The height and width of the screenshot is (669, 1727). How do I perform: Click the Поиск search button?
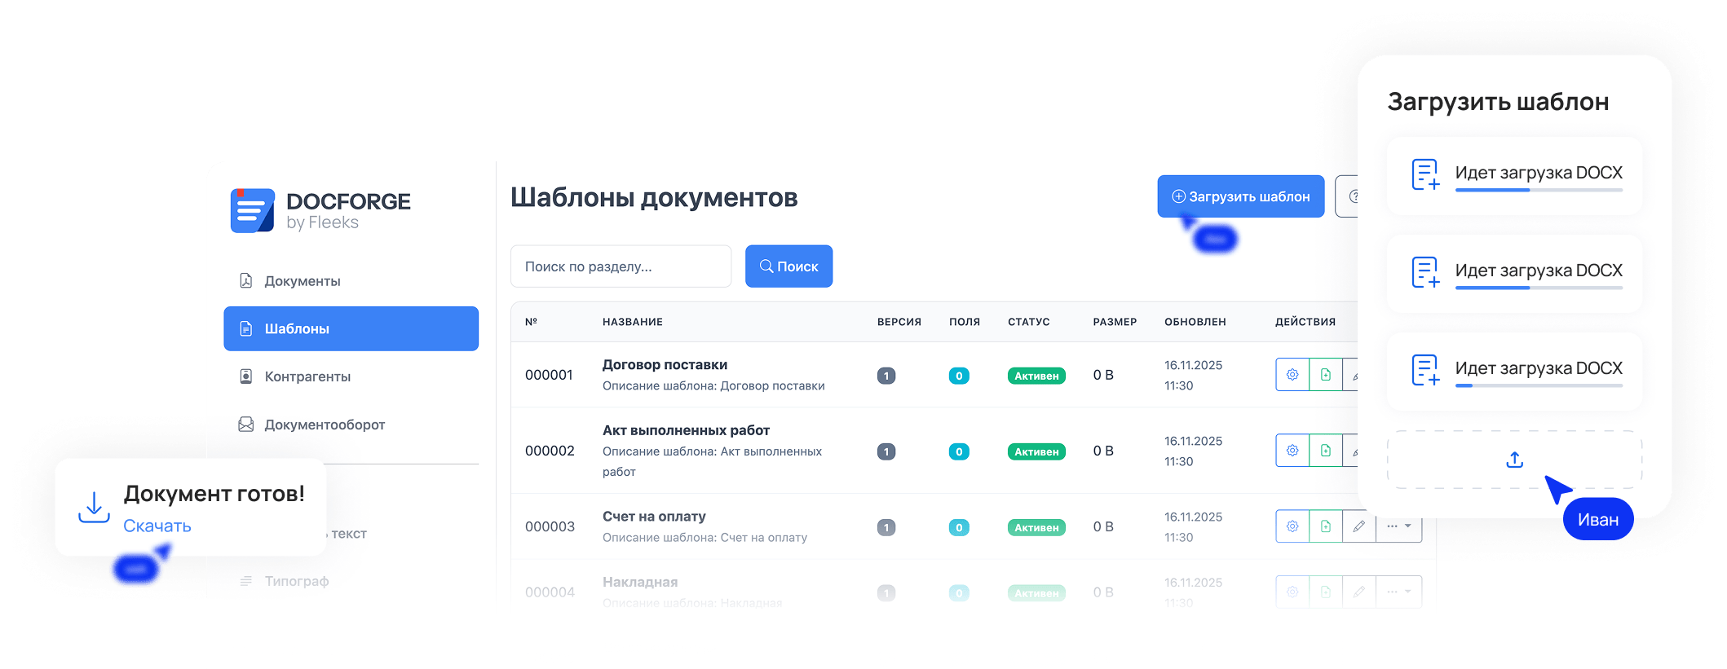coord(788,266)
